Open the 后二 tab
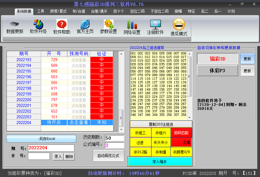 pyautogui.click(x=205, y=11)
